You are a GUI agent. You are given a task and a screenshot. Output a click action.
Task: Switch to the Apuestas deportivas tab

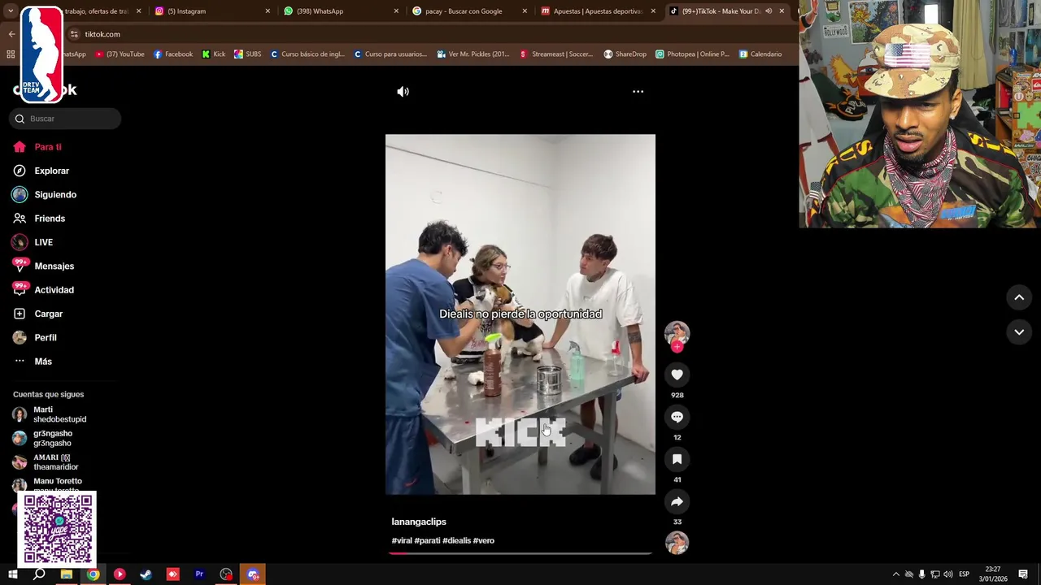pos(598,11)
